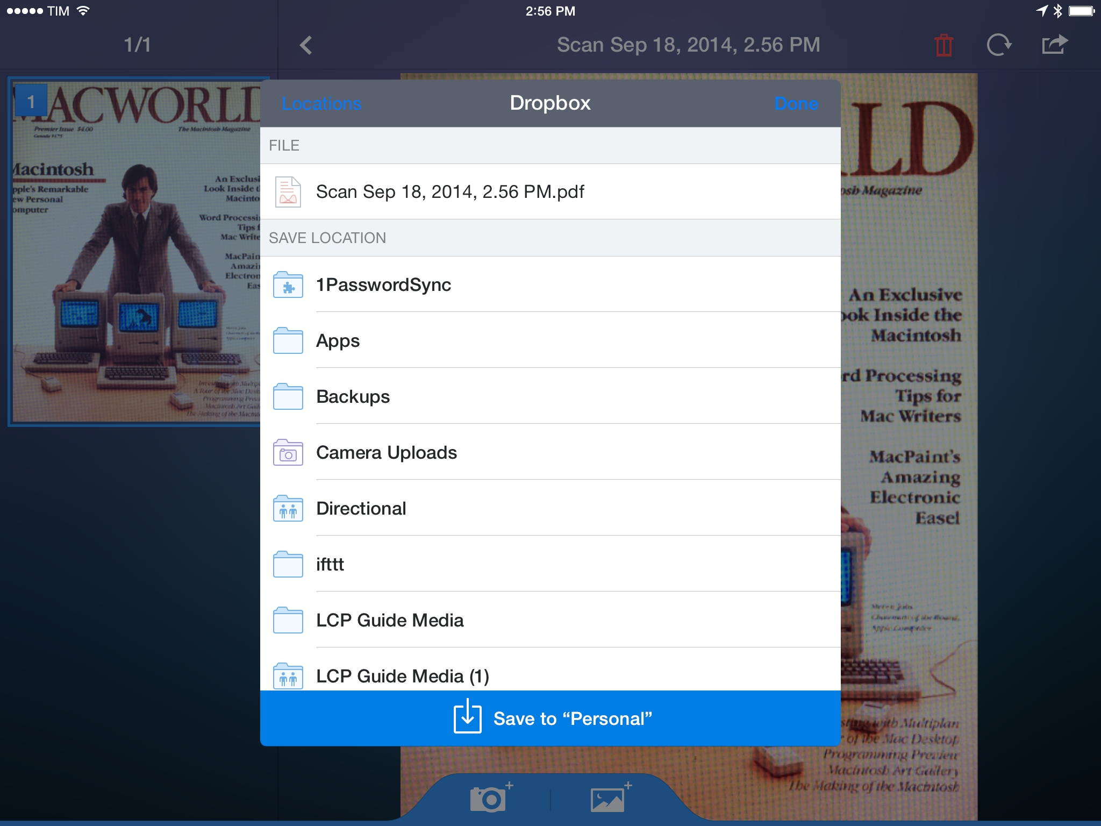Tap Done to dismiss the Dropbox dialog

click(x=796, y=103)
